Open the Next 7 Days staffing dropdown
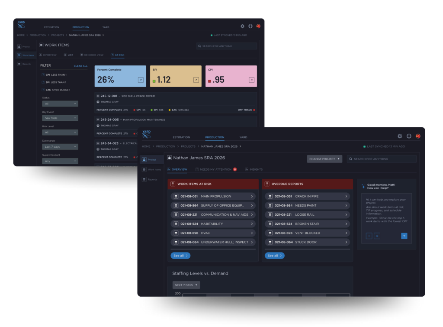 click(x=187, y=285)
